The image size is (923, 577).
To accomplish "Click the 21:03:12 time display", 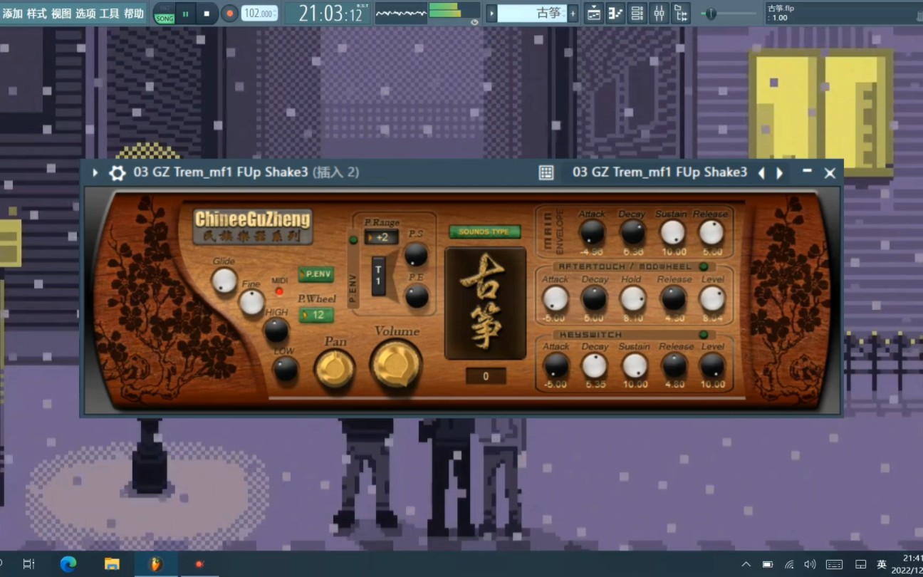I will point(330,14).
